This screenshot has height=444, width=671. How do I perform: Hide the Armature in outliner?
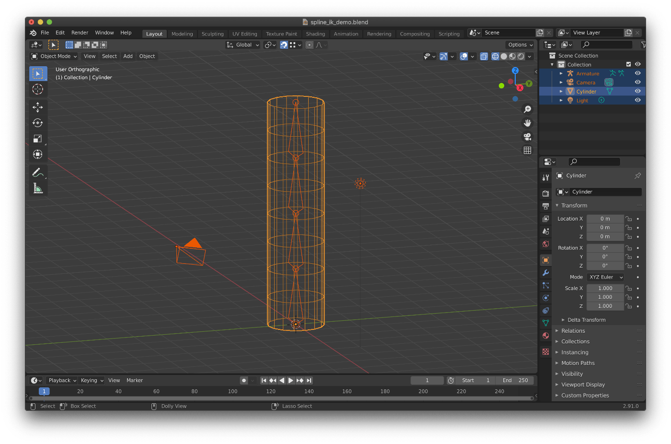pos(637,73)
